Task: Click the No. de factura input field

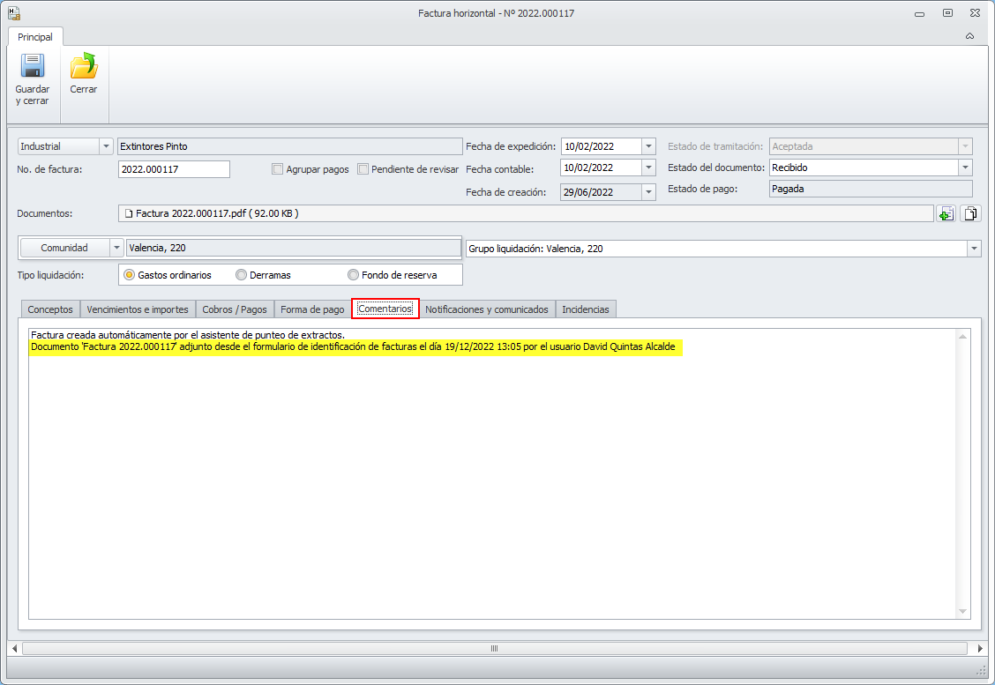Action: [174, 169]
